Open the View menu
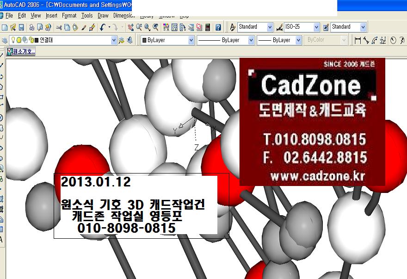407x279 pixels. point(36,16)
